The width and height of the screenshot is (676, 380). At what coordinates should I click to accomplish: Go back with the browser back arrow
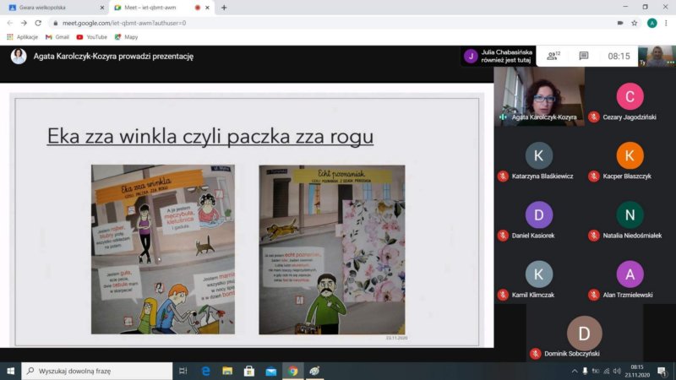(x=10, y=23)
